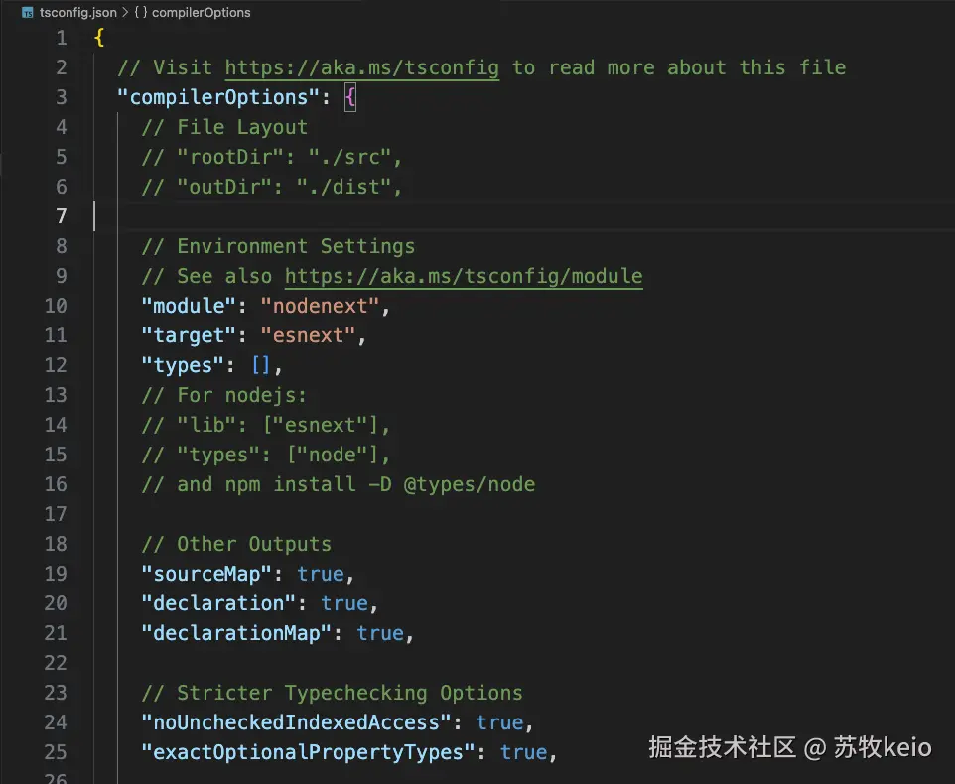Open the compilerOptions breadcrumb item
Viewport: 955px width, 784px height.
pyautogui.click(x=201, y=13)
